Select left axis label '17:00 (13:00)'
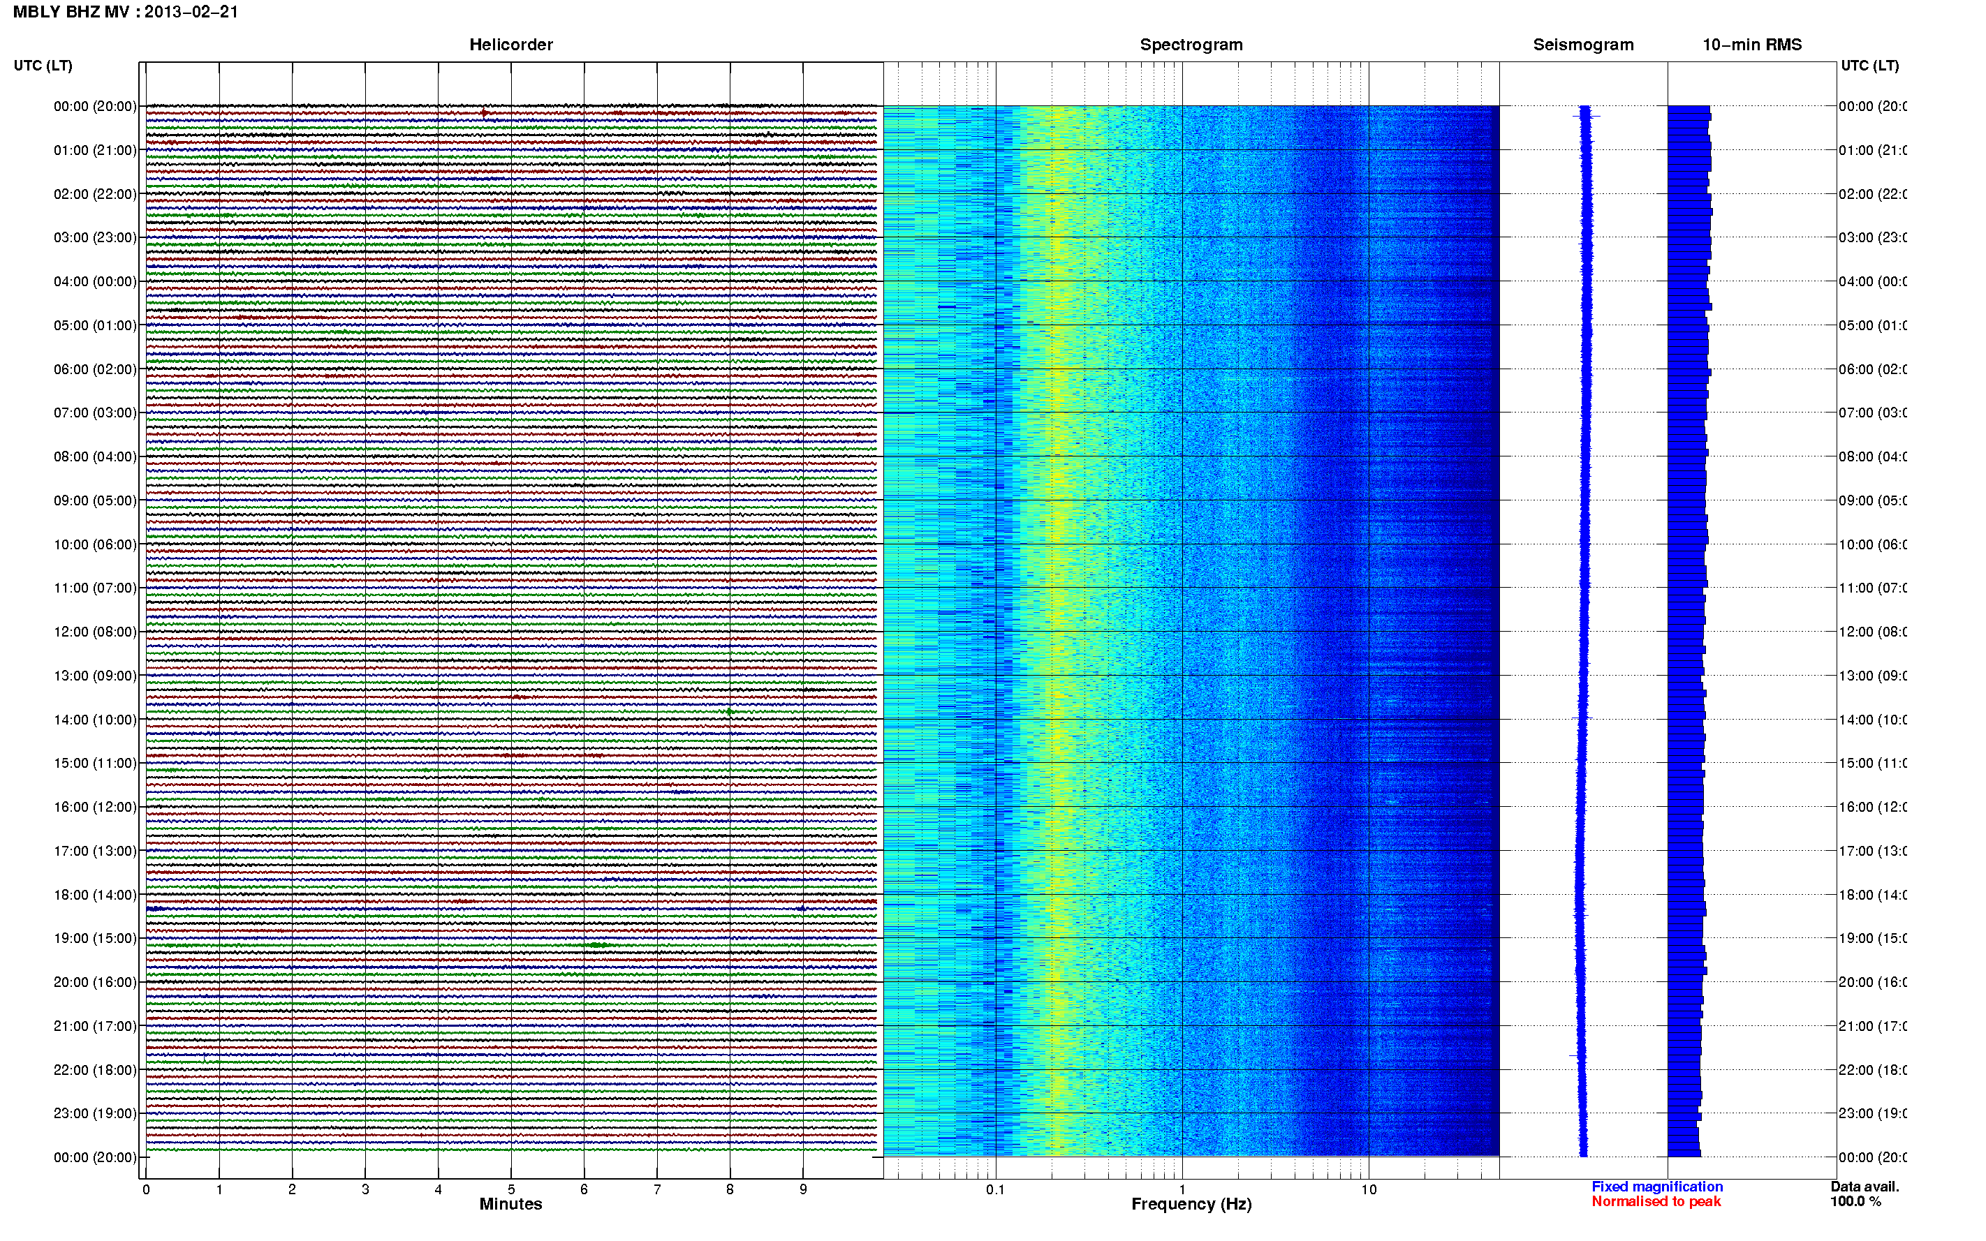Image resolution: width=1986 pixels, height=1241 pixels. (95, 850)
